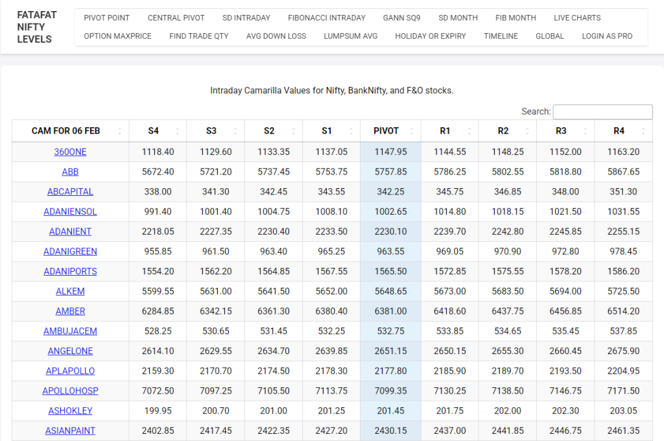
Task: Switch to the FIBONACCI INTRADAY view
Action: 327,18
